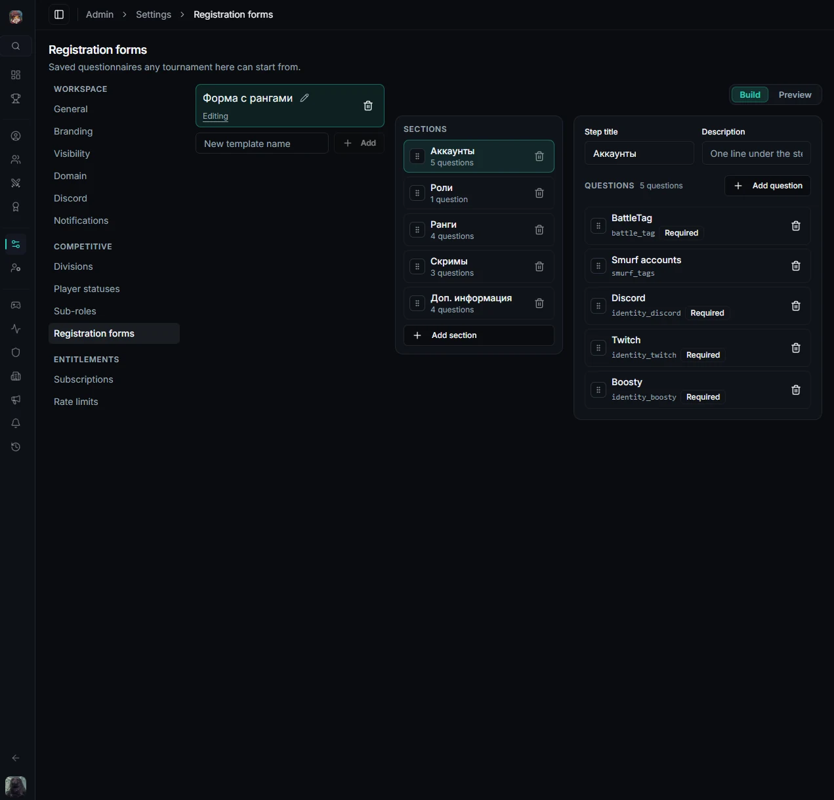Open the megaphone announcements icon
Image resolution: width=834 pixels, height=800 pixels.
16,400
